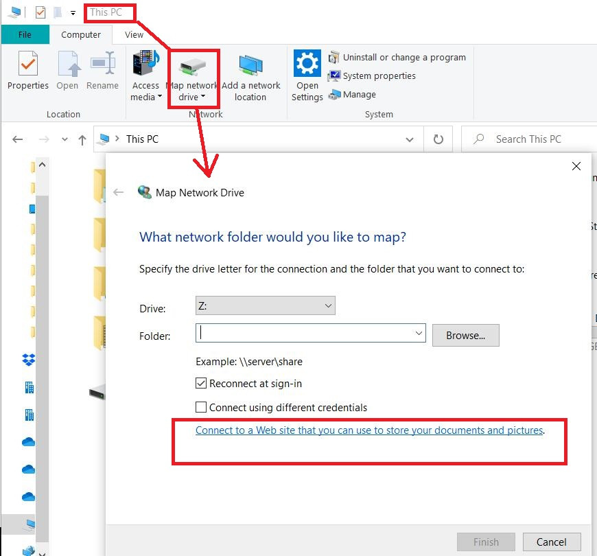The width and height of the screenshot is (597, 556).
Task: Click the Rename ribbon icon
Action: point(102,71)
